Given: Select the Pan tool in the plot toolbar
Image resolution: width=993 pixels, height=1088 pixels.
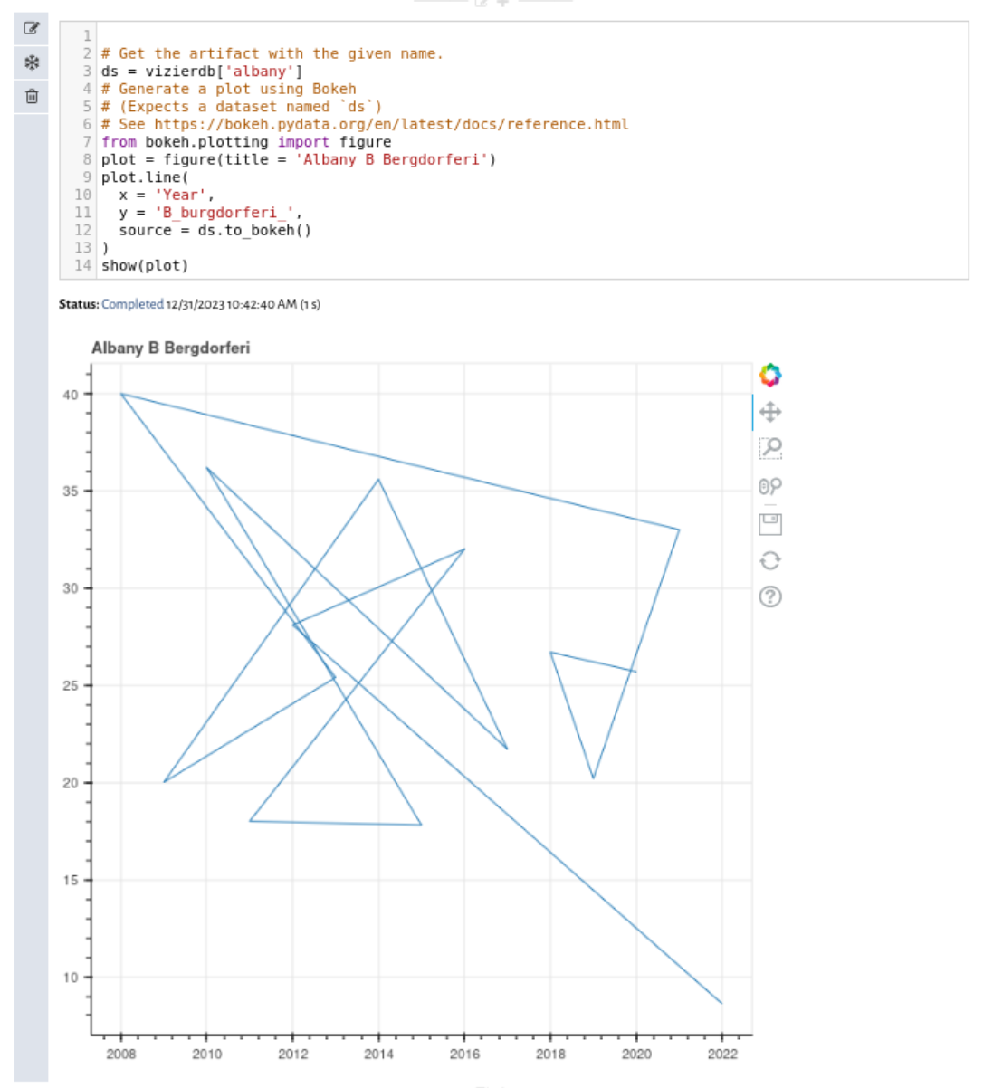Looking at the screenshot, I should (770, 412).
